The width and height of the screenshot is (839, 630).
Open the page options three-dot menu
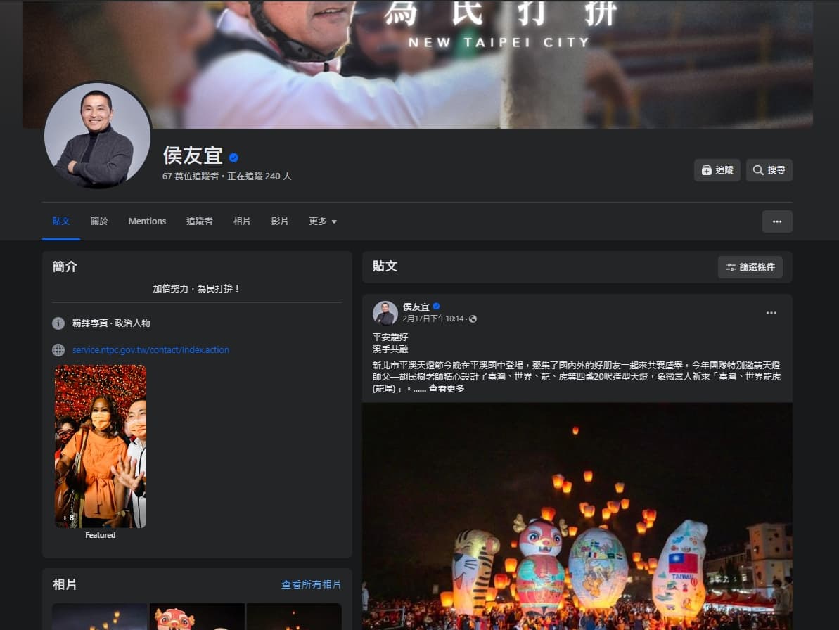(777, 221)
